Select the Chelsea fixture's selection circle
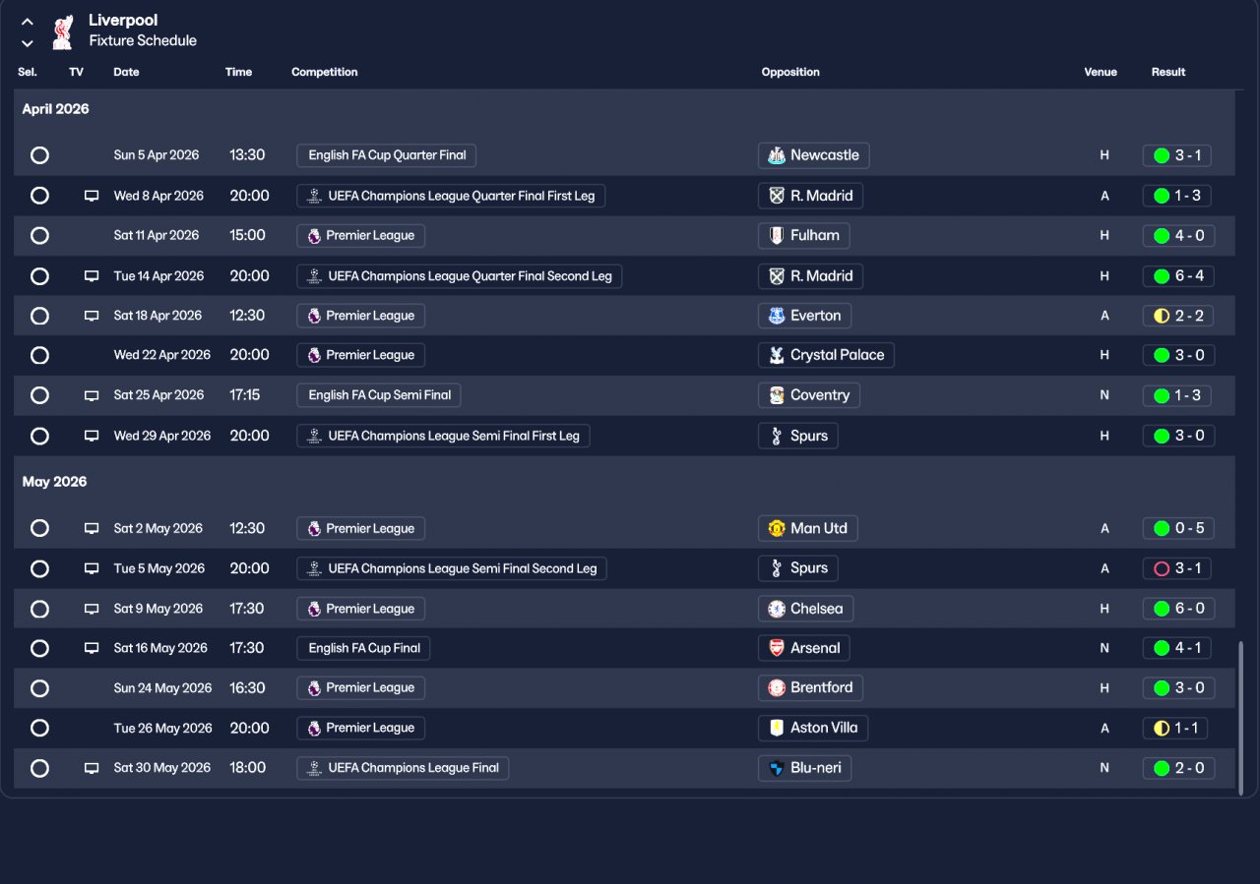This screenshot has height=884, width=1260. [39, 609]
